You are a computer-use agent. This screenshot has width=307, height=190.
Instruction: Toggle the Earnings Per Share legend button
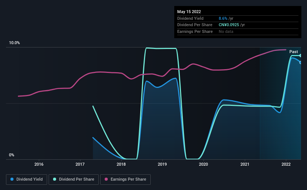pyautogui.click(x=125, y=180)
